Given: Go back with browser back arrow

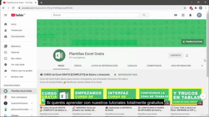Looking at the screenshot, I should (x=4, y=8).
